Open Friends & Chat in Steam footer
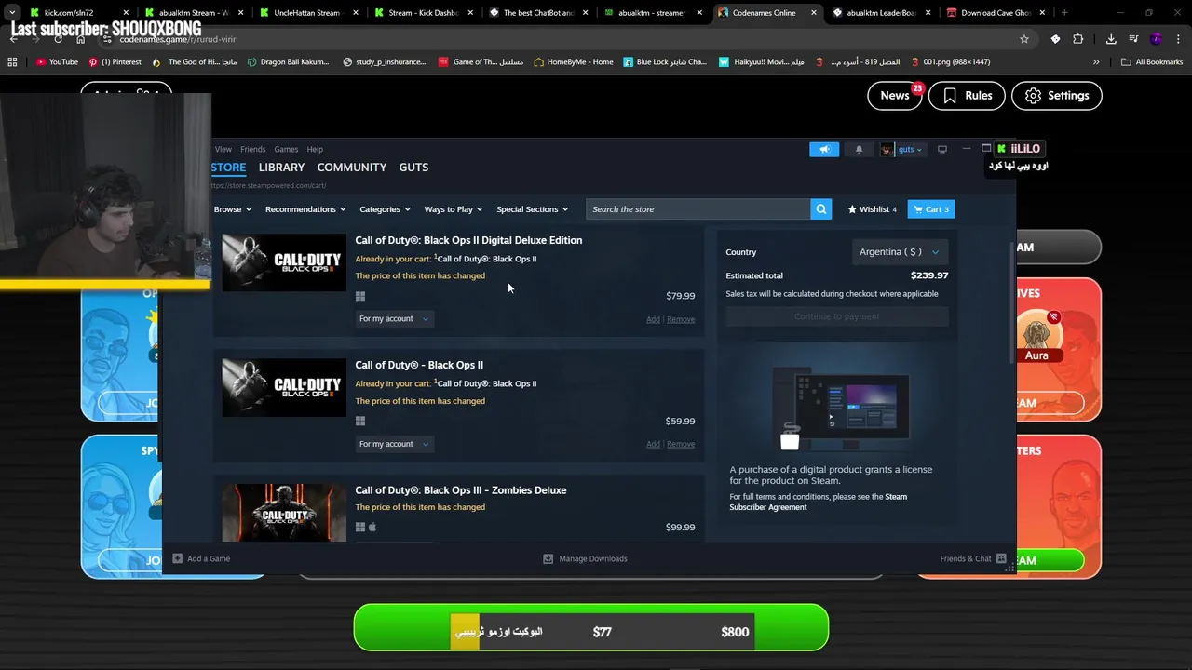Screen dimensions: 1192x670 point(973,558)
